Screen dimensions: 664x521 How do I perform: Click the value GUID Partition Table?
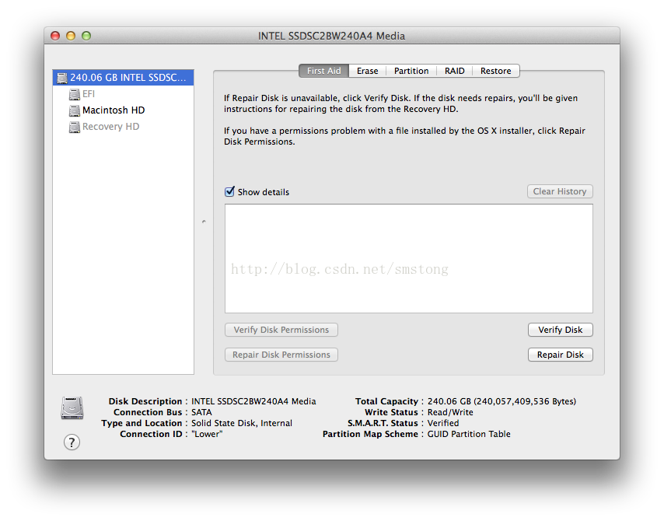[x=469, y=434]
